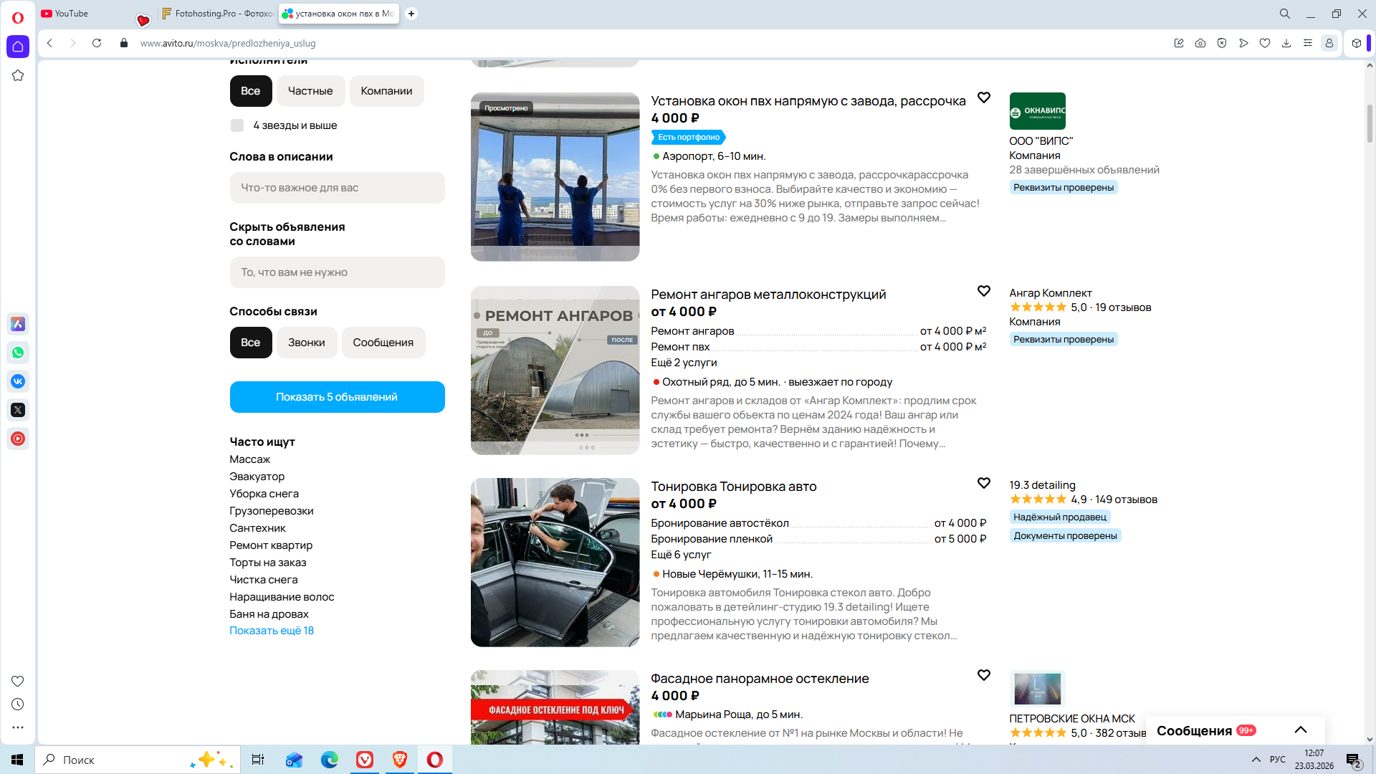Open Opera sidebar history clock
This screenshot has height=774, width=1376.
(18, 704)
